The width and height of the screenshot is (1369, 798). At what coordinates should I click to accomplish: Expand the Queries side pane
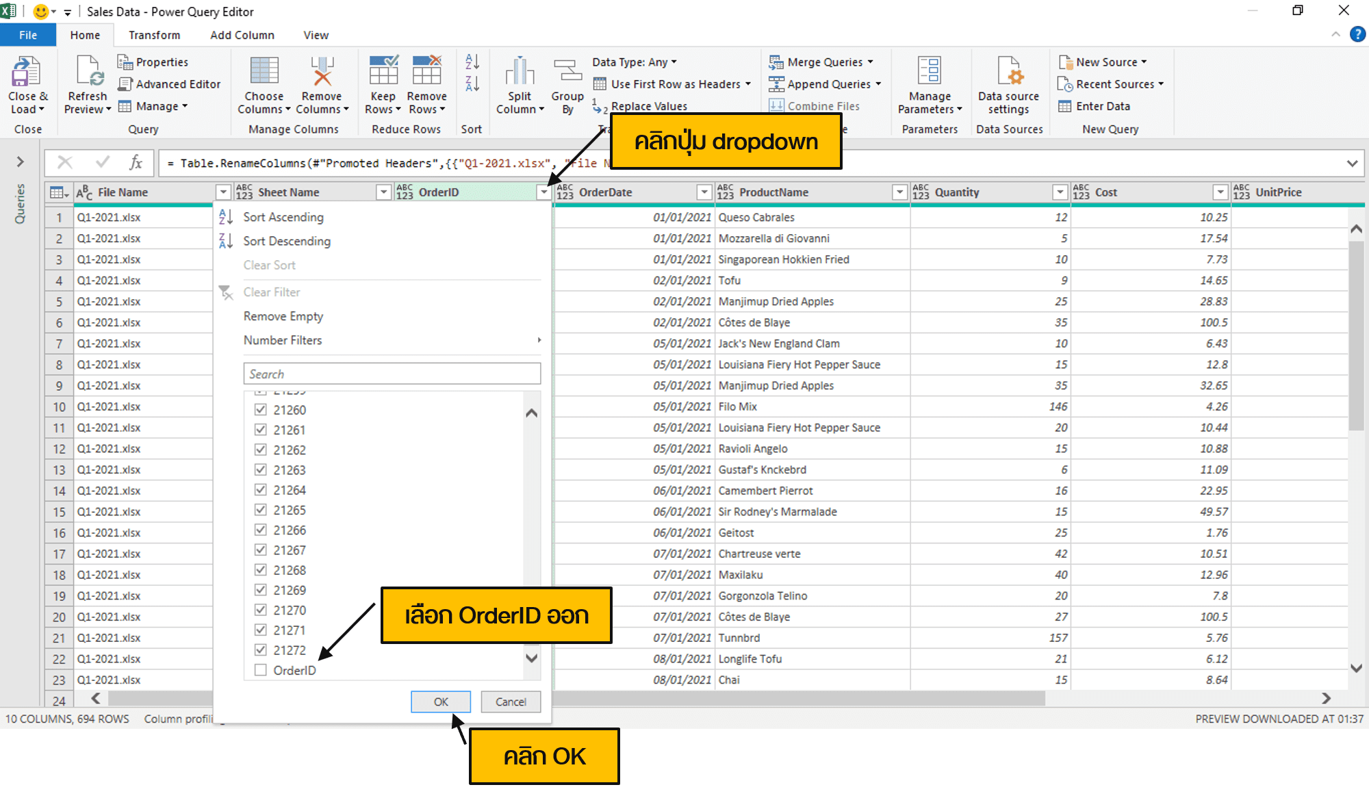pyautogui.click(x=20, y=162)
